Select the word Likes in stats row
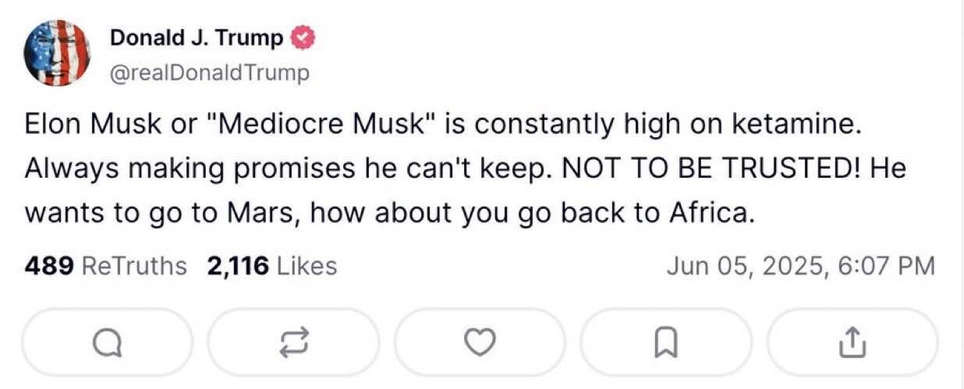Image resolution: width=964 pixels, height=389 pixels. click(307, 267)
